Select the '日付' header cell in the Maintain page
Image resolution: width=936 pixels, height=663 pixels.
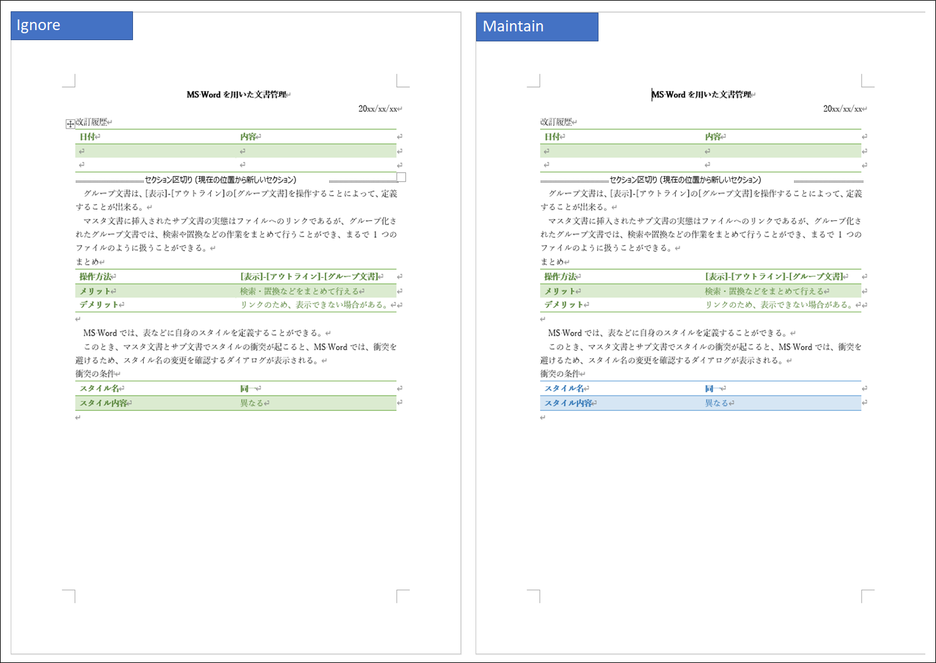[x=620, y=137]
